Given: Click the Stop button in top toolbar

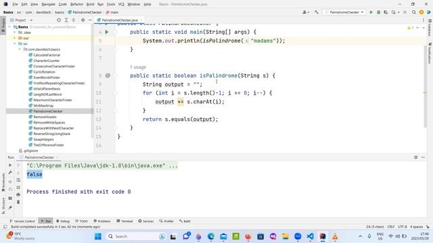Looking at the screenshot, I should point(405,12).
